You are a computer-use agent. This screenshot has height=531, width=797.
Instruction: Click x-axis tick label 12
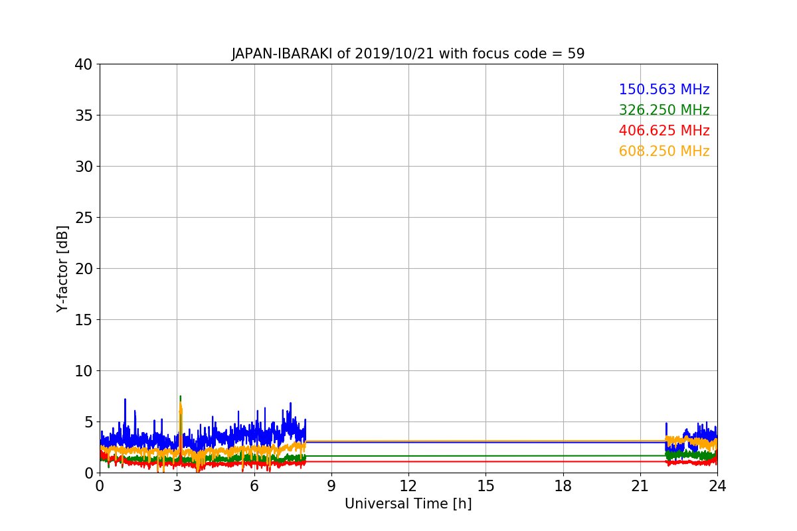(x=408, y=486)
